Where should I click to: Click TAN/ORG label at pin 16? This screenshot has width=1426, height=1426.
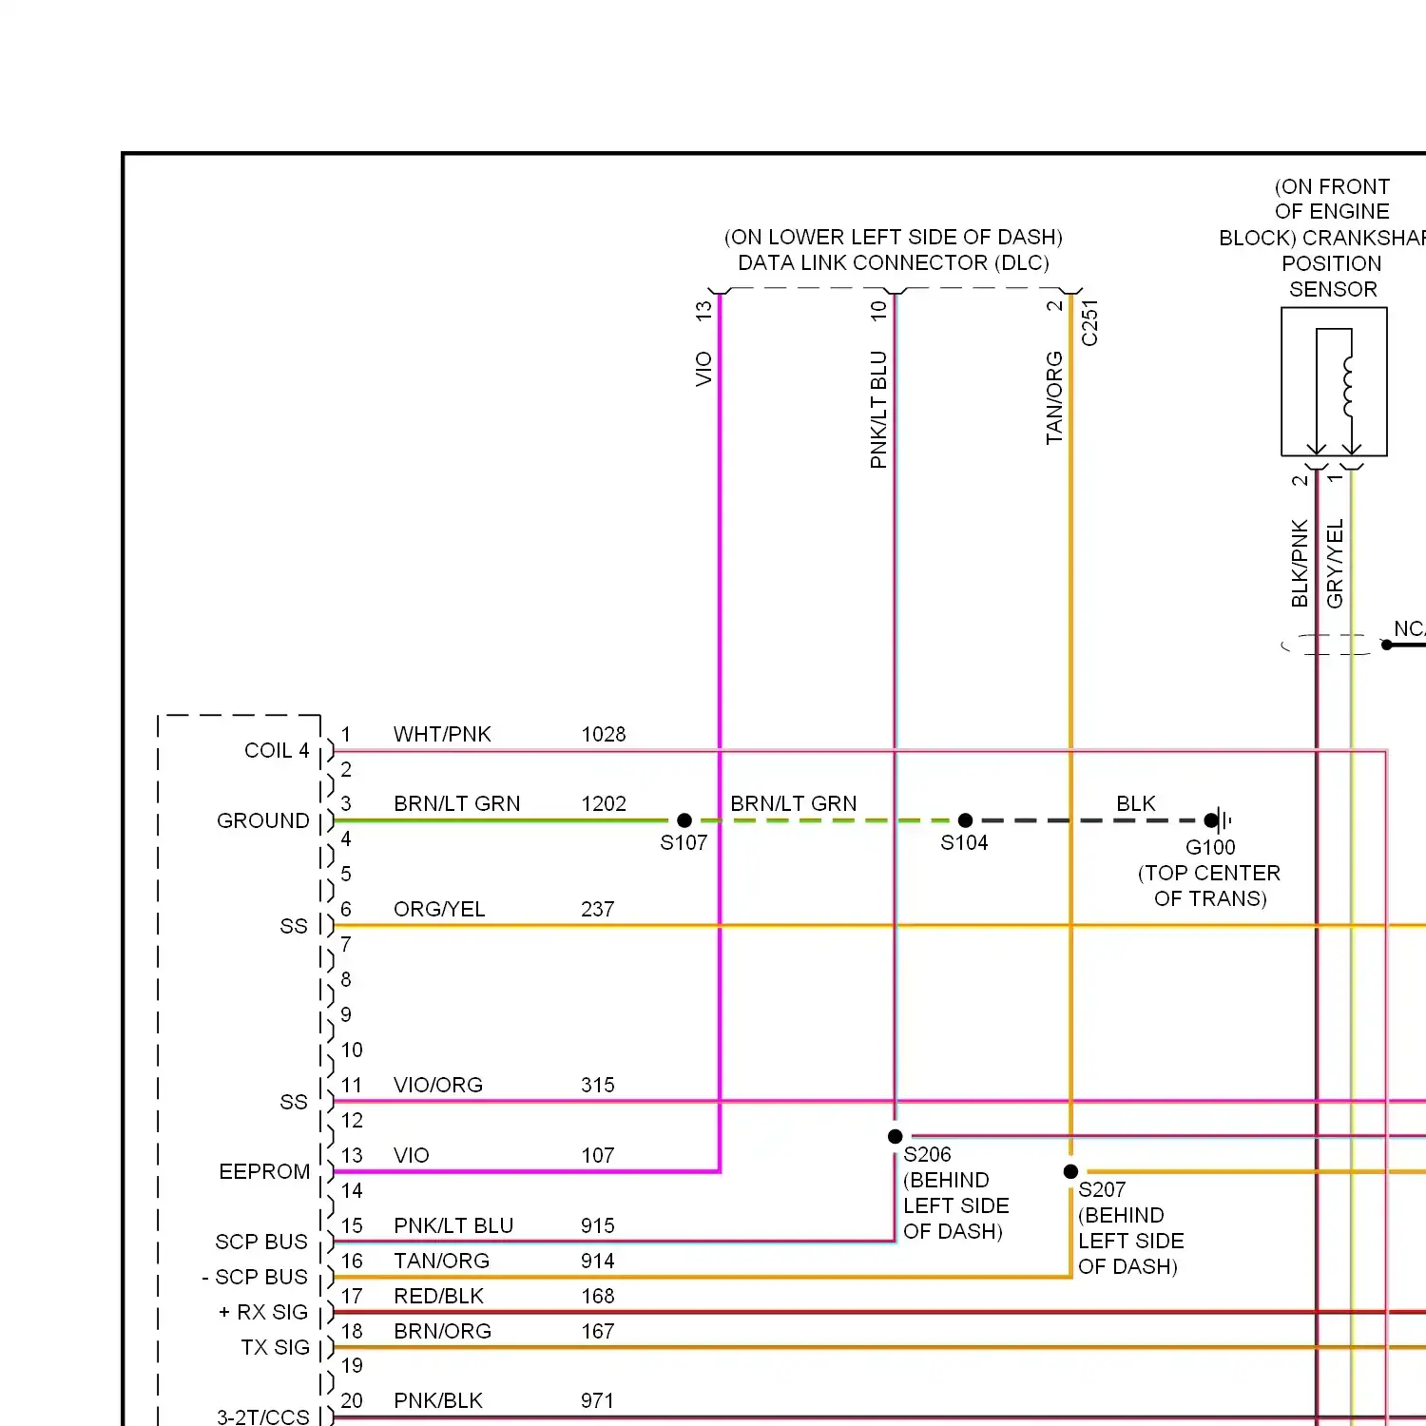[442, 1261]
